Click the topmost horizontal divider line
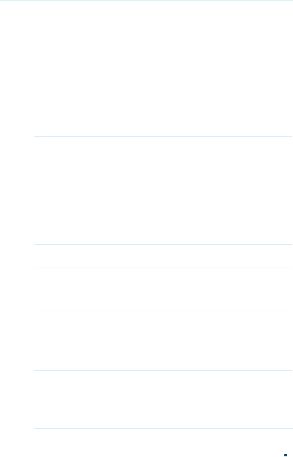293x457 pixels. point(163,19)
